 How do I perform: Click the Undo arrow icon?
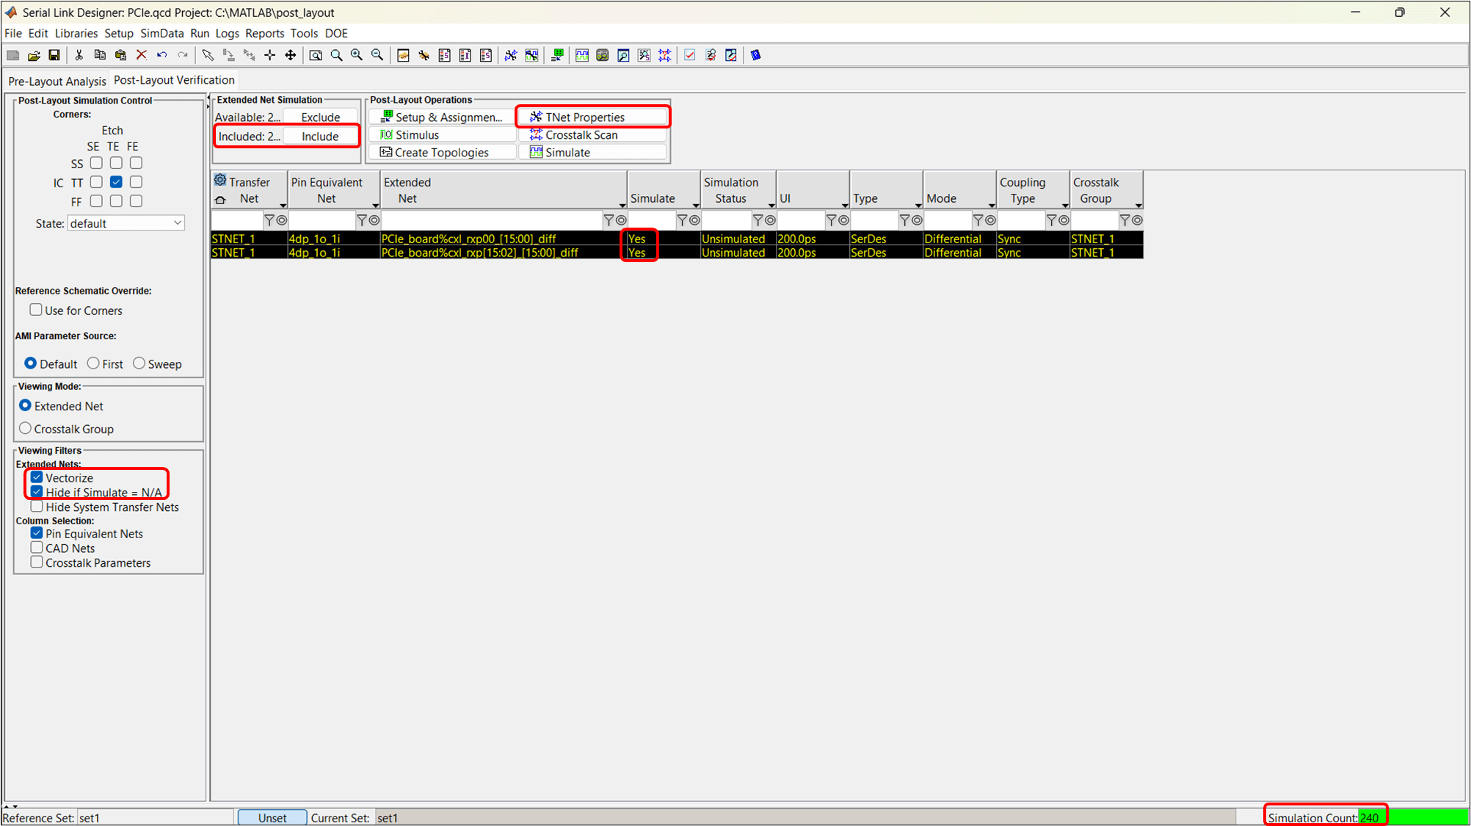[161, 55]
